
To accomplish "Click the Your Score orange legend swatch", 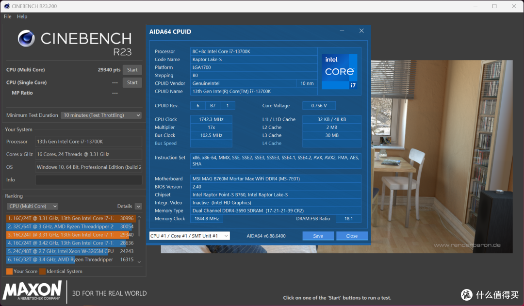I will [x=9, y=271].
